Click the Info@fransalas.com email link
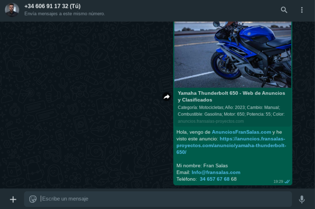 pos(216,172)
